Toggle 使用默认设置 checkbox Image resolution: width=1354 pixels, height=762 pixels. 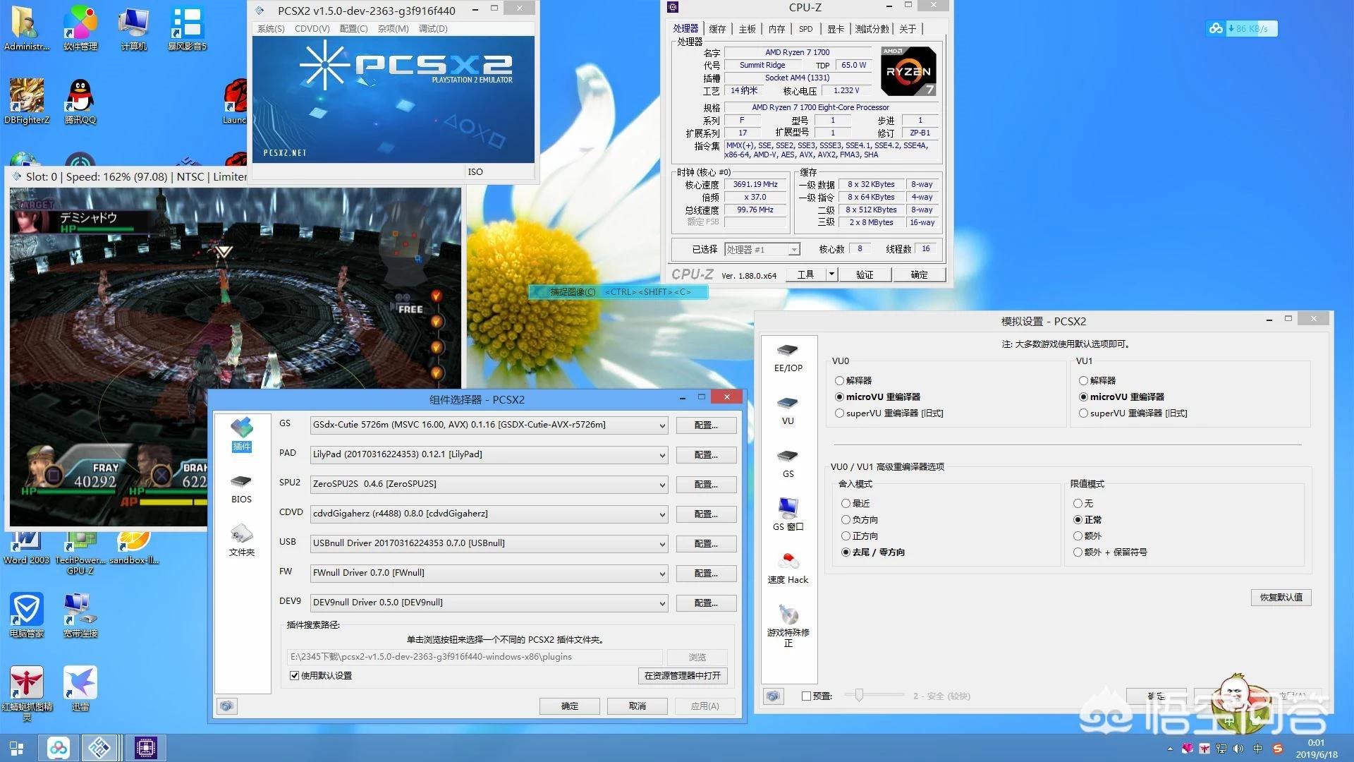pos(321,676)
